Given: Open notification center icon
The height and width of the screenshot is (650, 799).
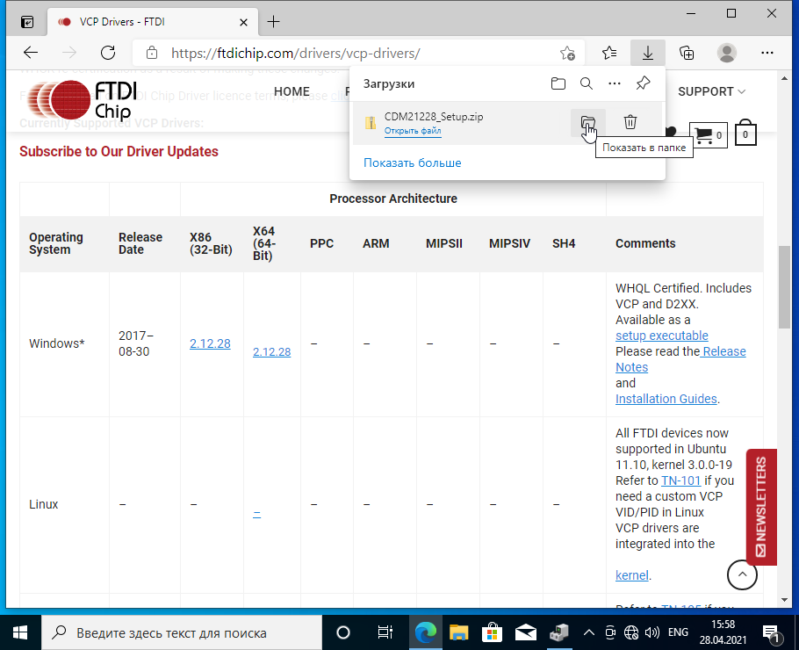Looking at the screenshot, I should (x=772, y=633).
